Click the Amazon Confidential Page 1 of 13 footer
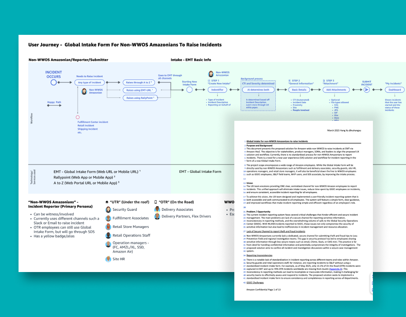Image resolution: width=406 pixels, height=317 pixels. [263, 290]
